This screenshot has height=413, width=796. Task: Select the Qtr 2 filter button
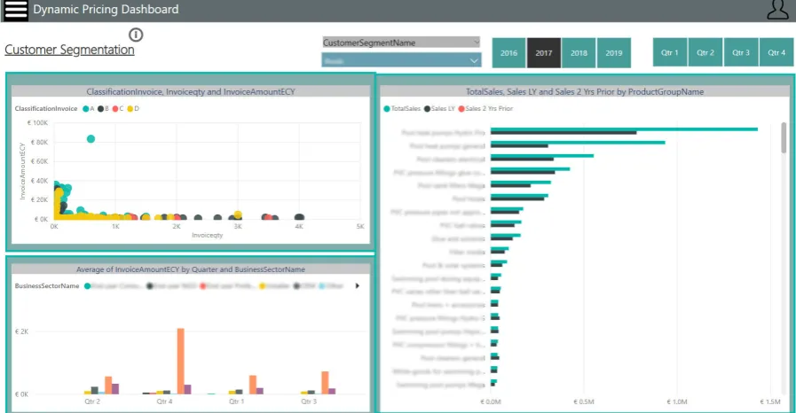705,52
